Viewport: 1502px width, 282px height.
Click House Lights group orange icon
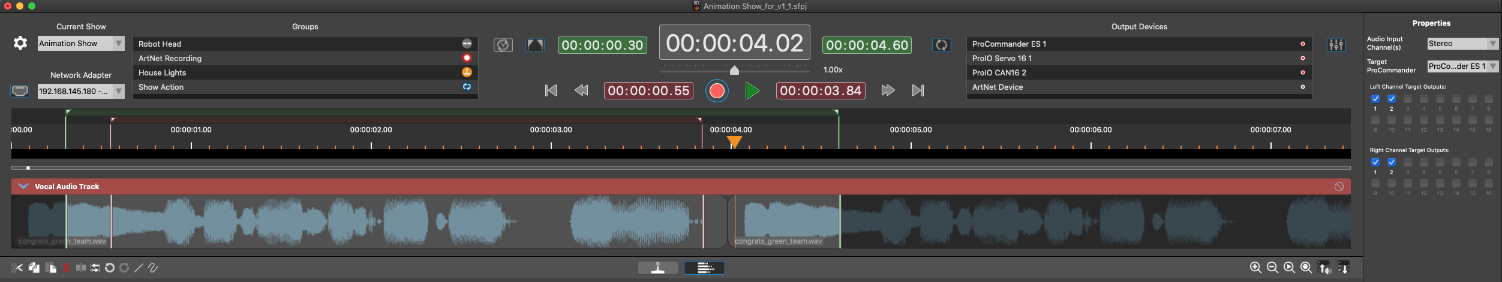coord(467,72)
